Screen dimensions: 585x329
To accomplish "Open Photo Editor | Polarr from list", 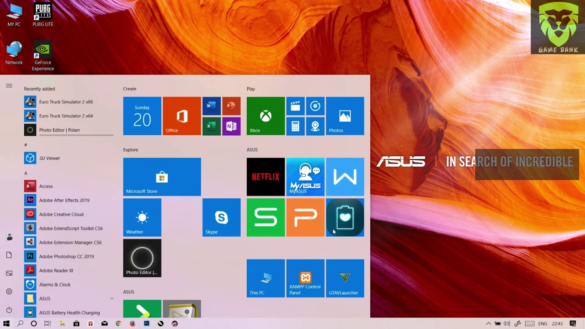I will click(x=69, y=130).
